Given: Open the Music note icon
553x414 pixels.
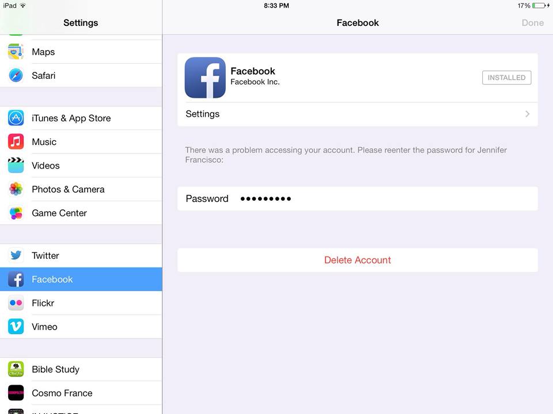Looking at the screenshot, I should [16, 141].
